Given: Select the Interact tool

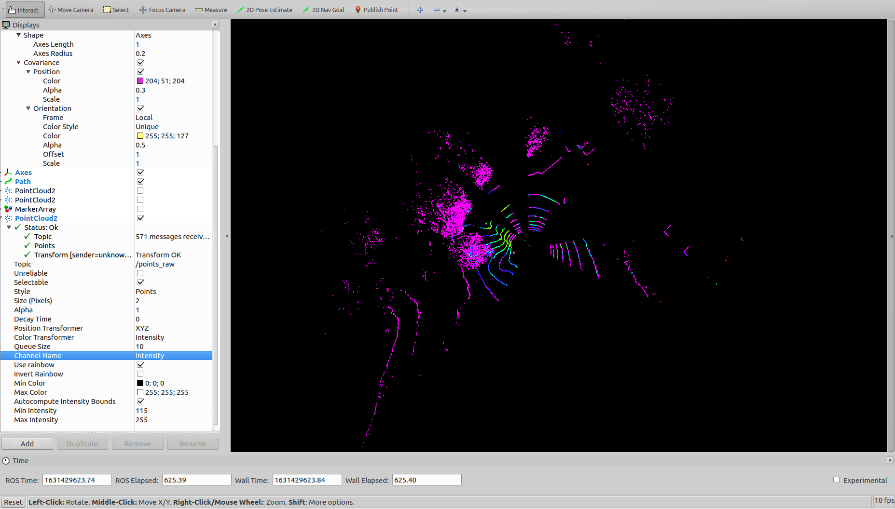Looking at the screenshot, I should [x=24, y=10].
